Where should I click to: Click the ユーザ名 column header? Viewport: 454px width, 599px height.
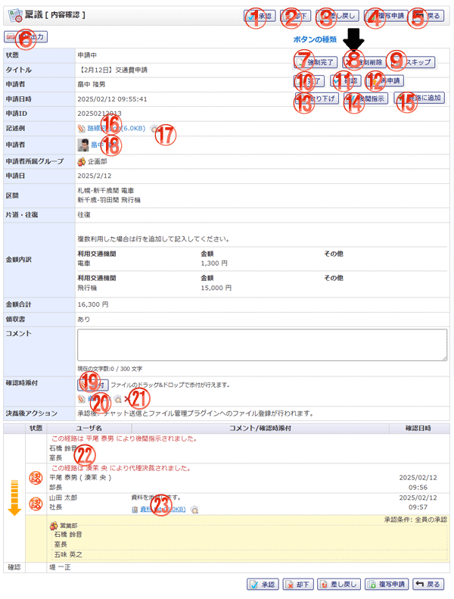(89, 429)
